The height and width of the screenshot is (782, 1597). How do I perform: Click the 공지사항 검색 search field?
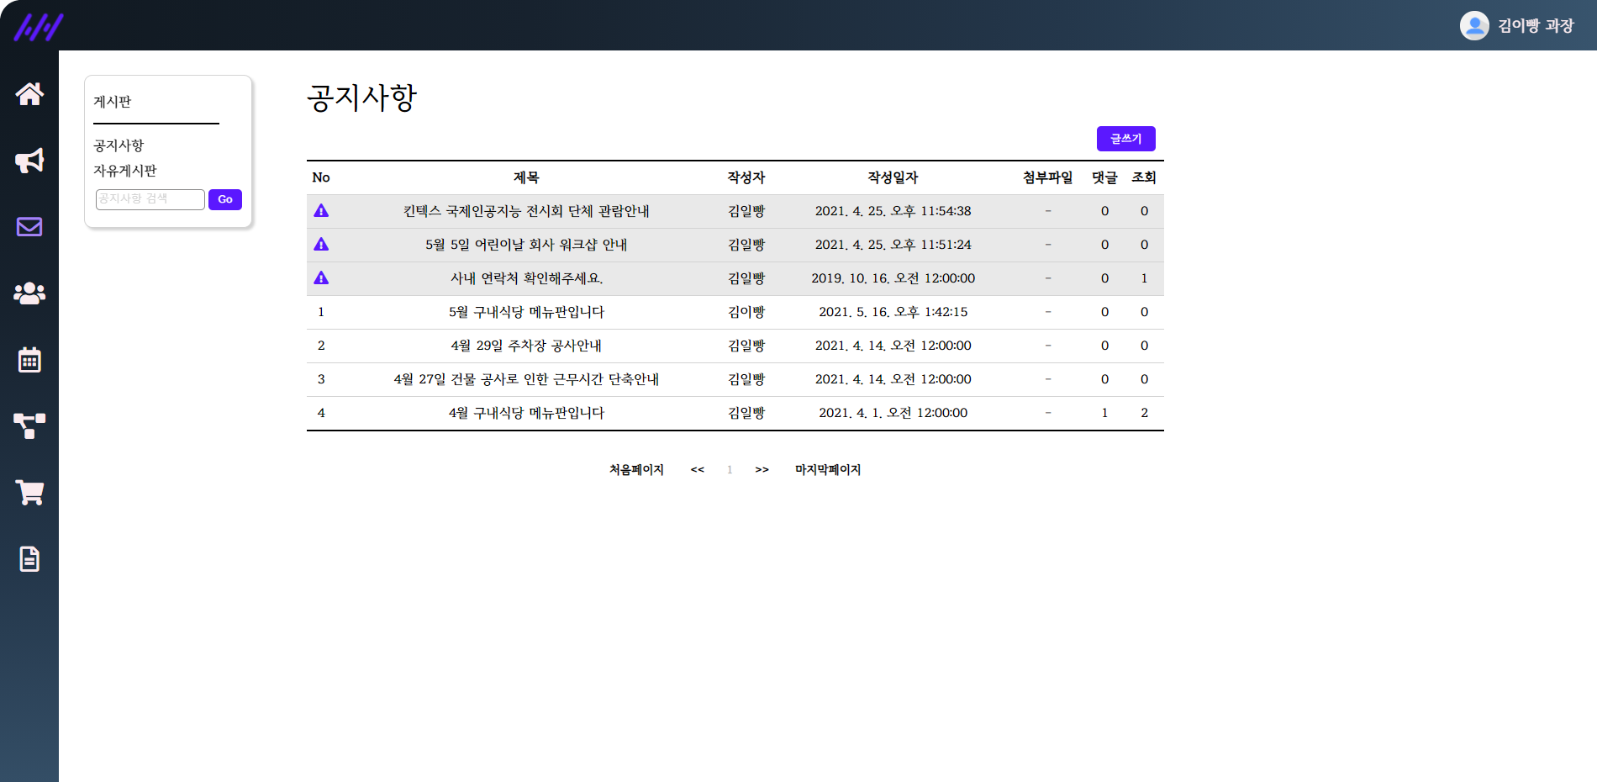(150, 199)
